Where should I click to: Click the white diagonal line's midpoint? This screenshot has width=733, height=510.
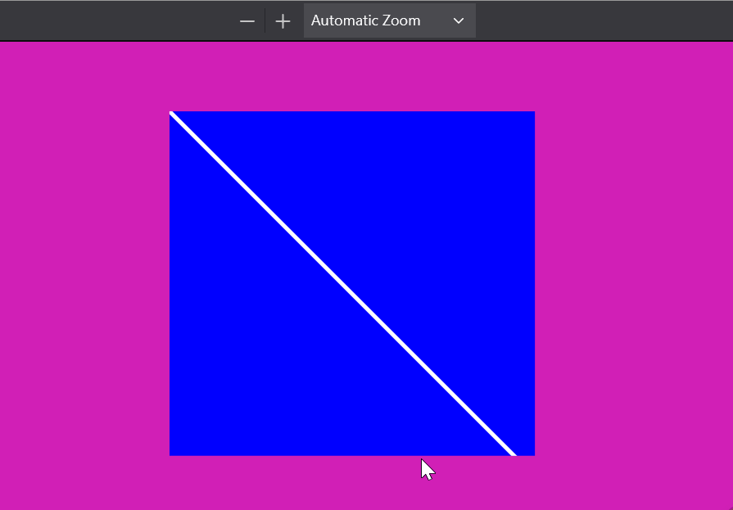pyautogui.click(x=342, y=283)
